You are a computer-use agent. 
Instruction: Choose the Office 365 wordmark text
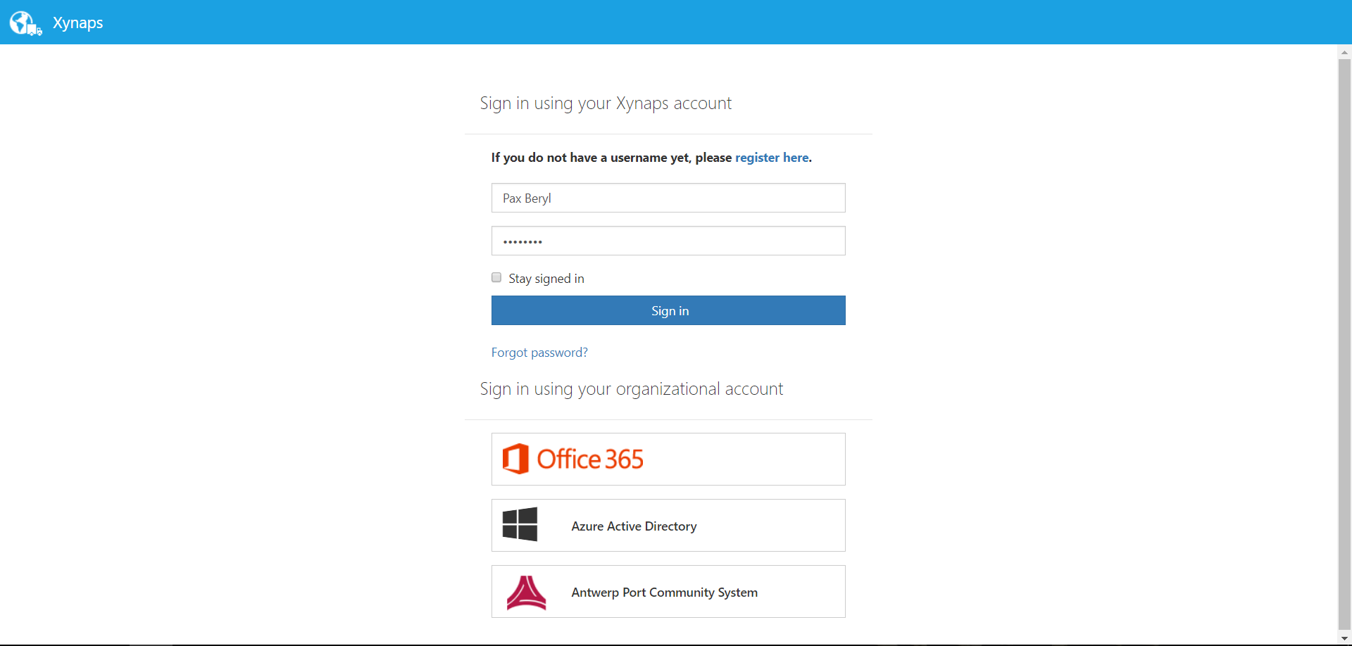pos(590,460)
